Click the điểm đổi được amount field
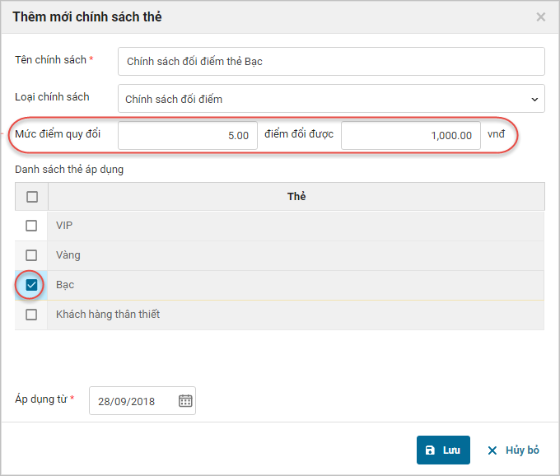 (x=410, y=136)
